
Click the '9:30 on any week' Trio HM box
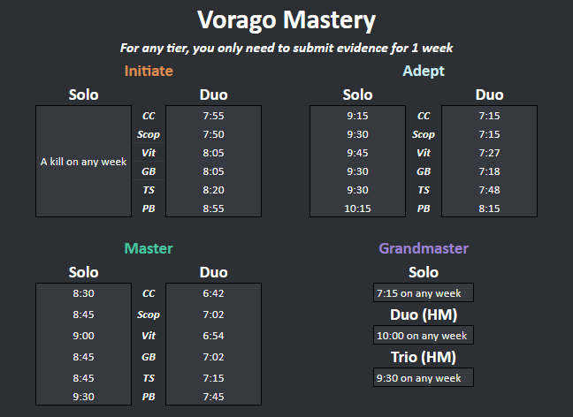pos(424,377)
